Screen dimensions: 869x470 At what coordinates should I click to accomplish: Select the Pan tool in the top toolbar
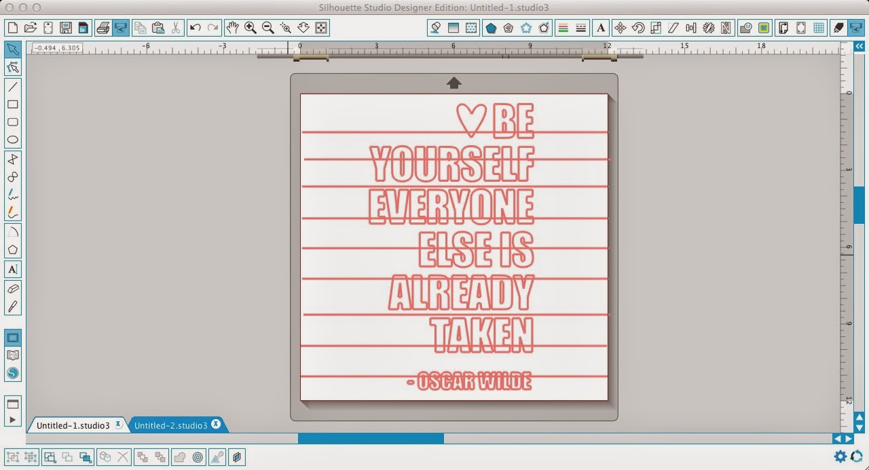(x=233, y=28)
